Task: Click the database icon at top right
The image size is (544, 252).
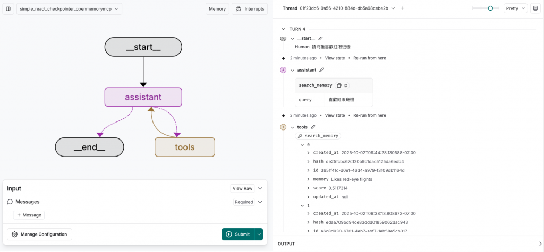Action: pyautogui.click(x=535, y=8)
